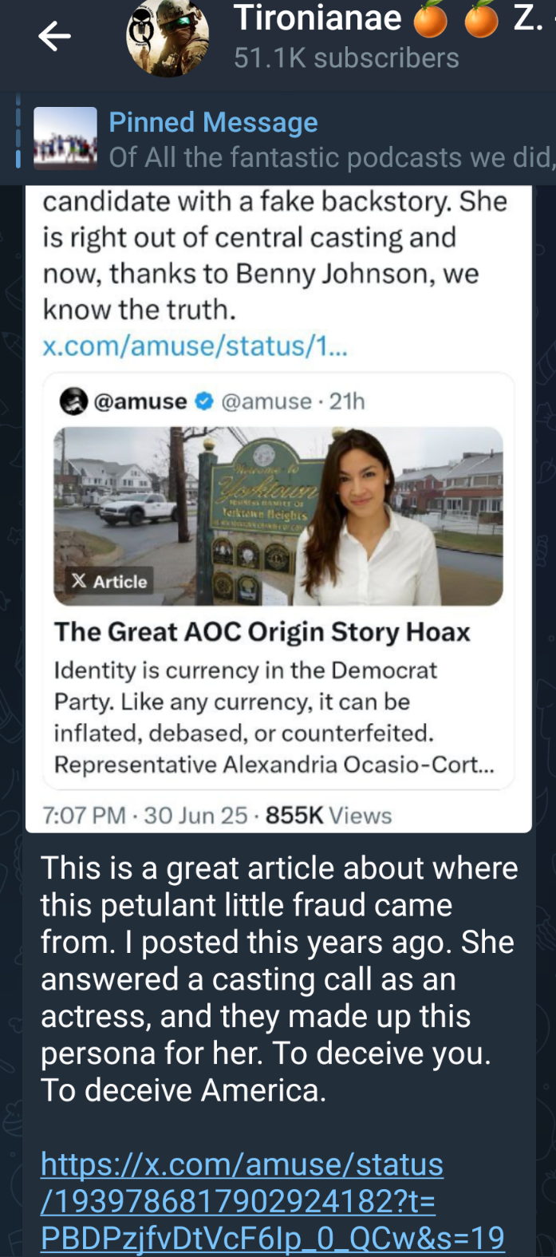Click the bold @amuse display name
This screenshot has height=1257, width=556.
click(140, 401)
